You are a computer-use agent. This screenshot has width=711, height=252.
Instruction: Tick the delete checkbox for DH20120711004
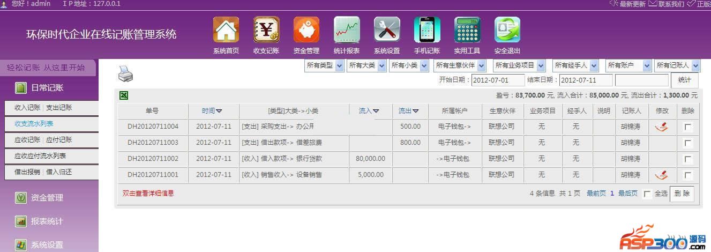point(688,127)
